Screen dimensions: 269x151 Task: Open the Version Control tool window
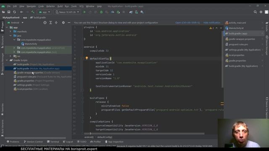[x=33, y=142]
